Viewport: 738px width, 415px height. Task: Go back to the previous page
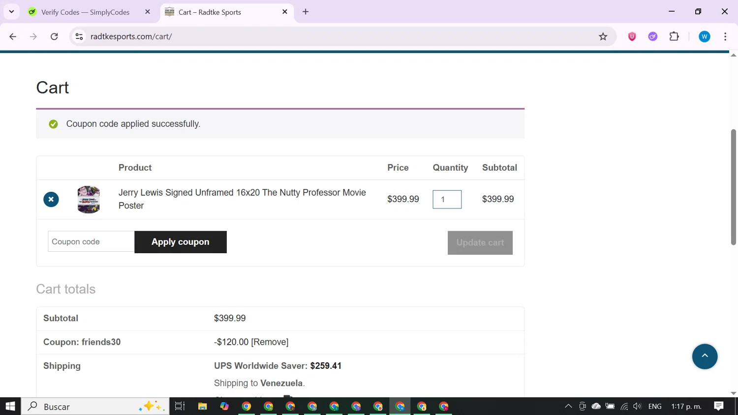click(13, 36)
